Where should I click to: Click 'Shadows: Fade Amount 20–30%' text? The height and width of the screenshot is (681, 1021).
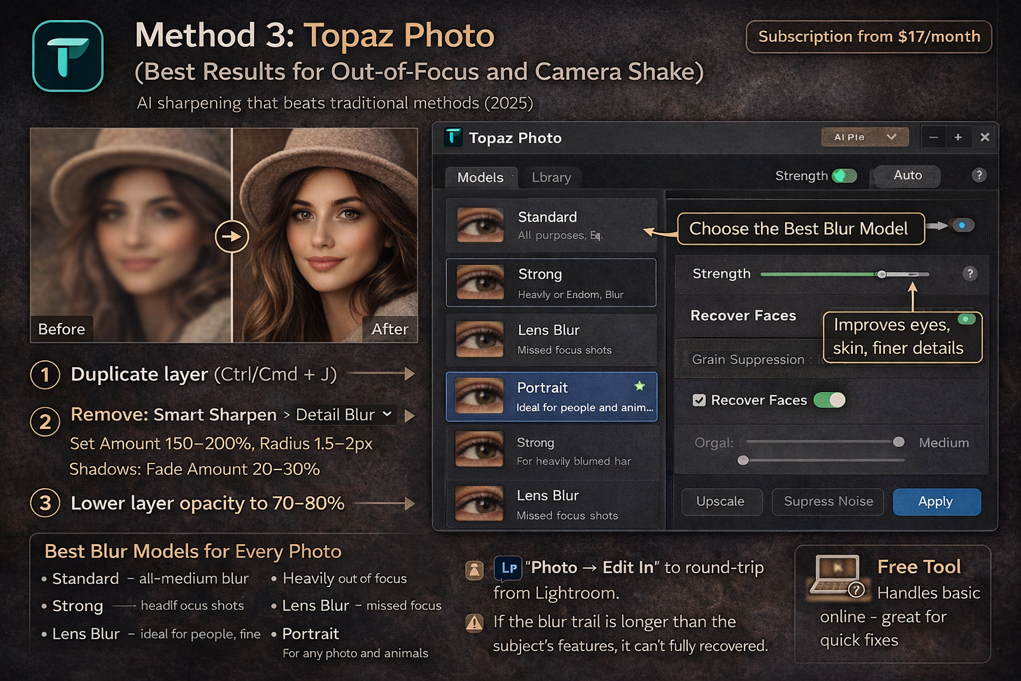click(195, 469)
